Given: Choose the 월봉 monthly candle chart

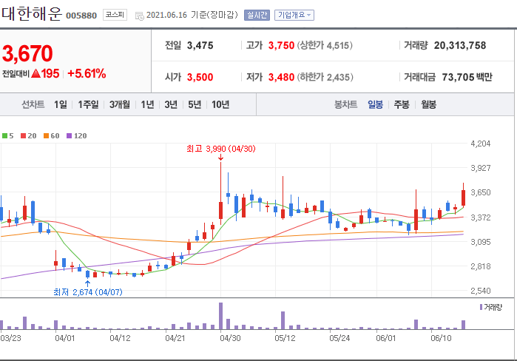Looking at the screenshot, I should (x=429, y=104).
